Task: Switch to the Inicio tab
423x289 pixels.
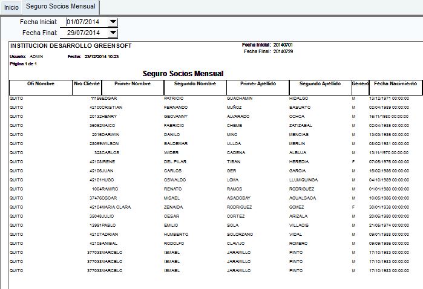Action: pos(11,7)
